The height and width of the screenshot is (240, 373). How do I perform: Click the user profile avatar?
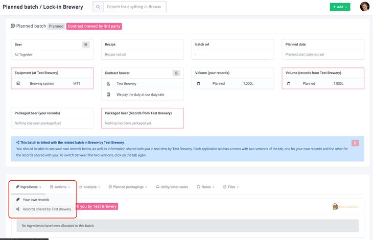364,7
